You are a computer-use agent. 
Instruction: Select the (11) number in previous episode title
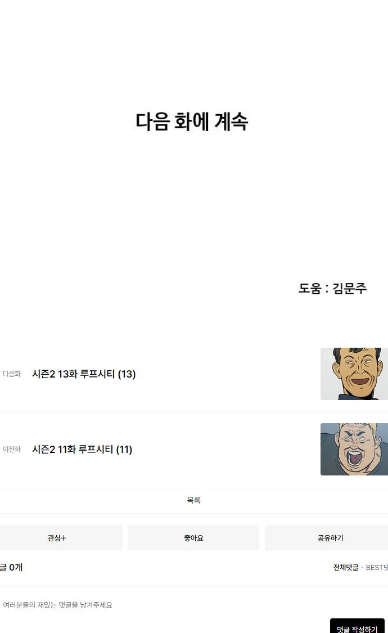point(124,450)
